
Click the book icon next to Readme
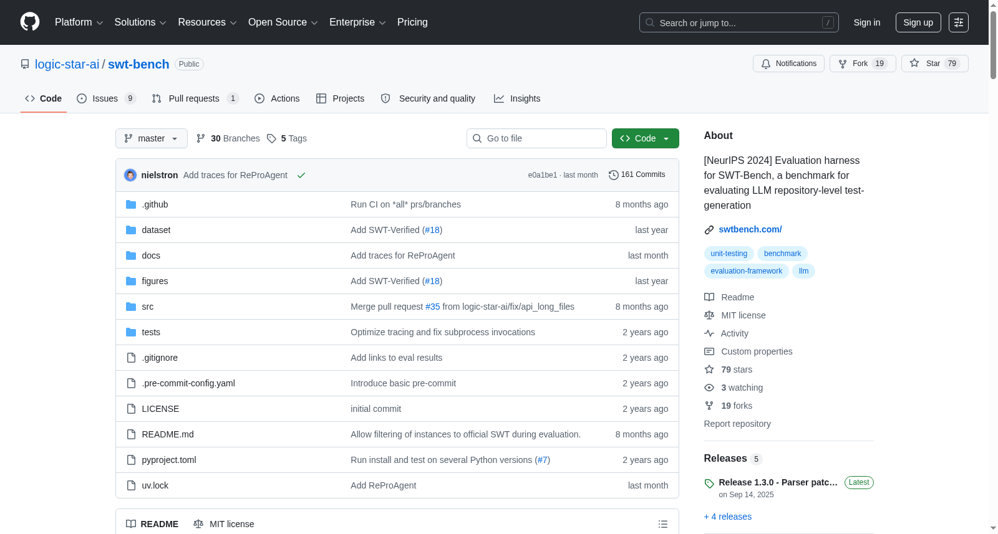[709, 297]
